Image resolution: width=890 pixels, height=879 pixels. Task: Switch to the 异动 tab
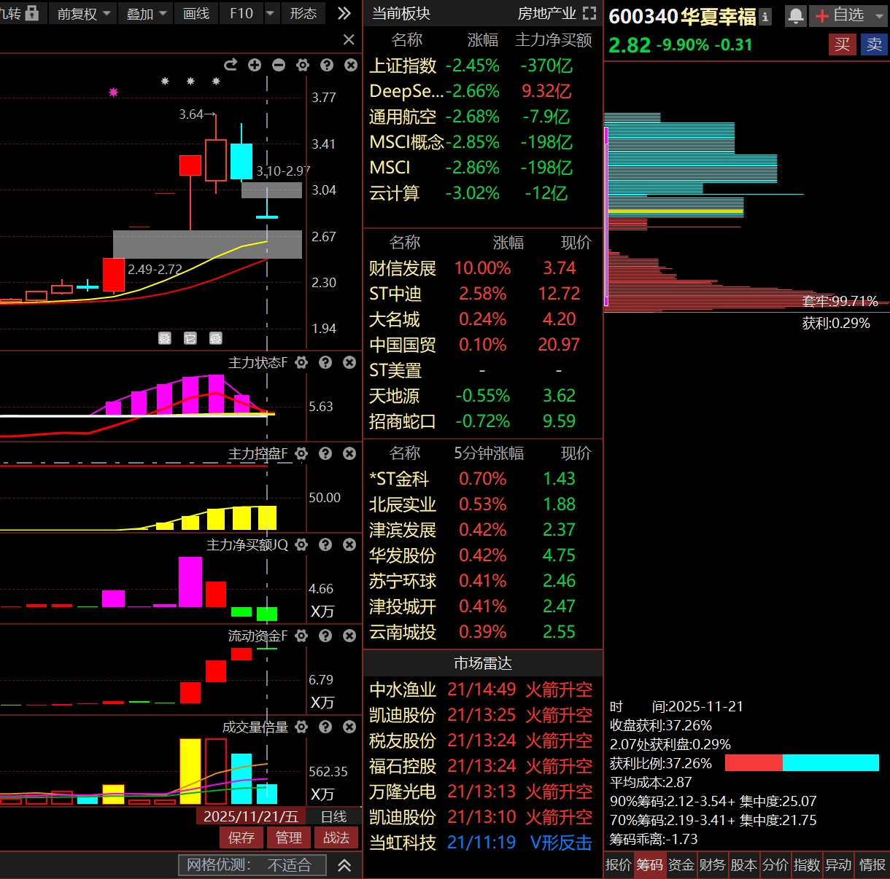(x=838, y=865)
